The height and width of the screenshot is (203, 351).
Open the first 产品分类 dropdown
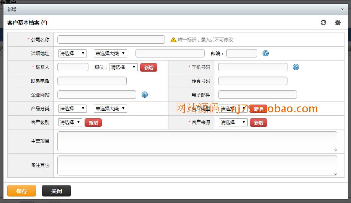click(72, 108)
